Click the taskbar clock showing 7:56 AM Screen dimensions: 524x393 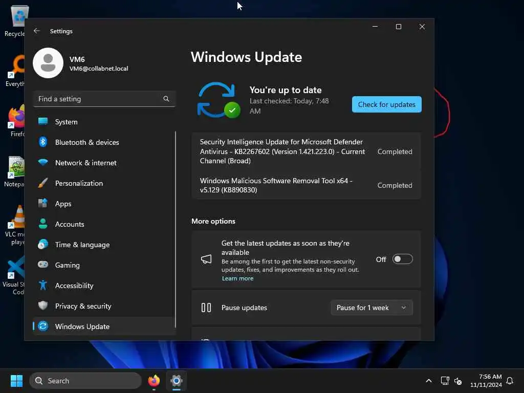[486, 381]
